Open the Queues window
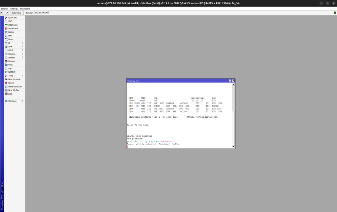This screenshot has width=337, height=212. (x=14, y=61)
